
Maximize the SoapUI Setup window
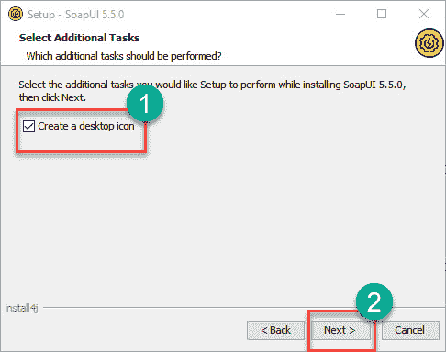tap(382, 14)
